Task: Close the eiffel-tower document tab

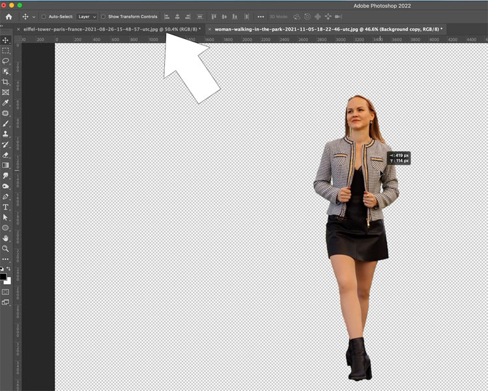Action: click(18, 29)
